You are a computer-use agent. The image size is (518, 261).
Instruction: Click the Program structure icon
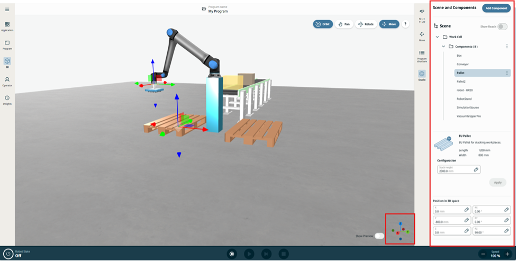pyautogui.click(x=422, y=55)
